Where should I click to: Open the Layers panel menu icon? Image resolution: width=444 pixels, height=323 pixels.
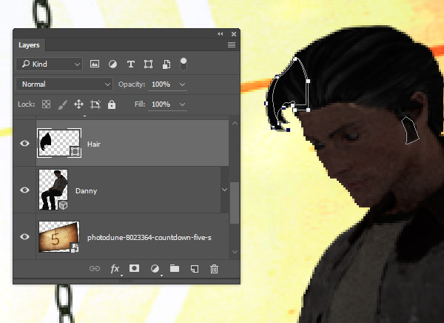pyautogui.click(x=232, y=44)
